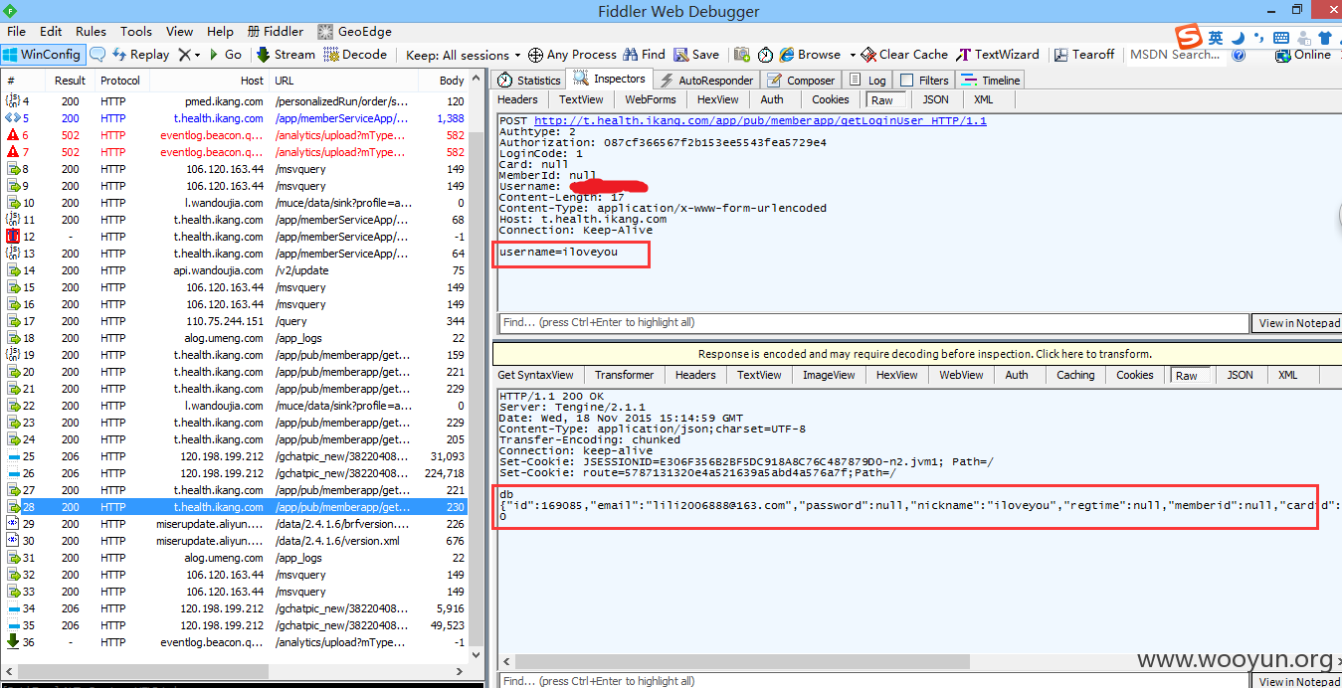Image resolution: width=1342 pixels, height=688 pixels.
Task: Toggle Sogou English/Chinese mode 英
Action: click(x=1216, y=38)
